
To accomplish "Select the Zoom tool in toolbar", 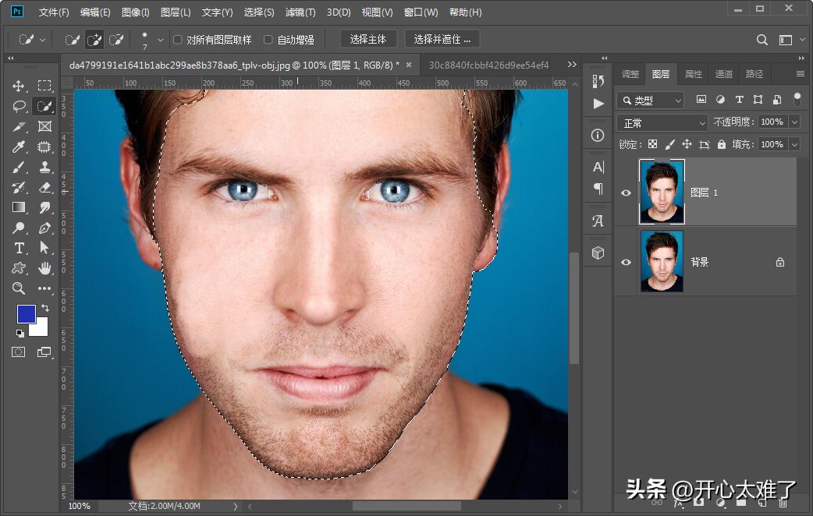I will 19,288.
